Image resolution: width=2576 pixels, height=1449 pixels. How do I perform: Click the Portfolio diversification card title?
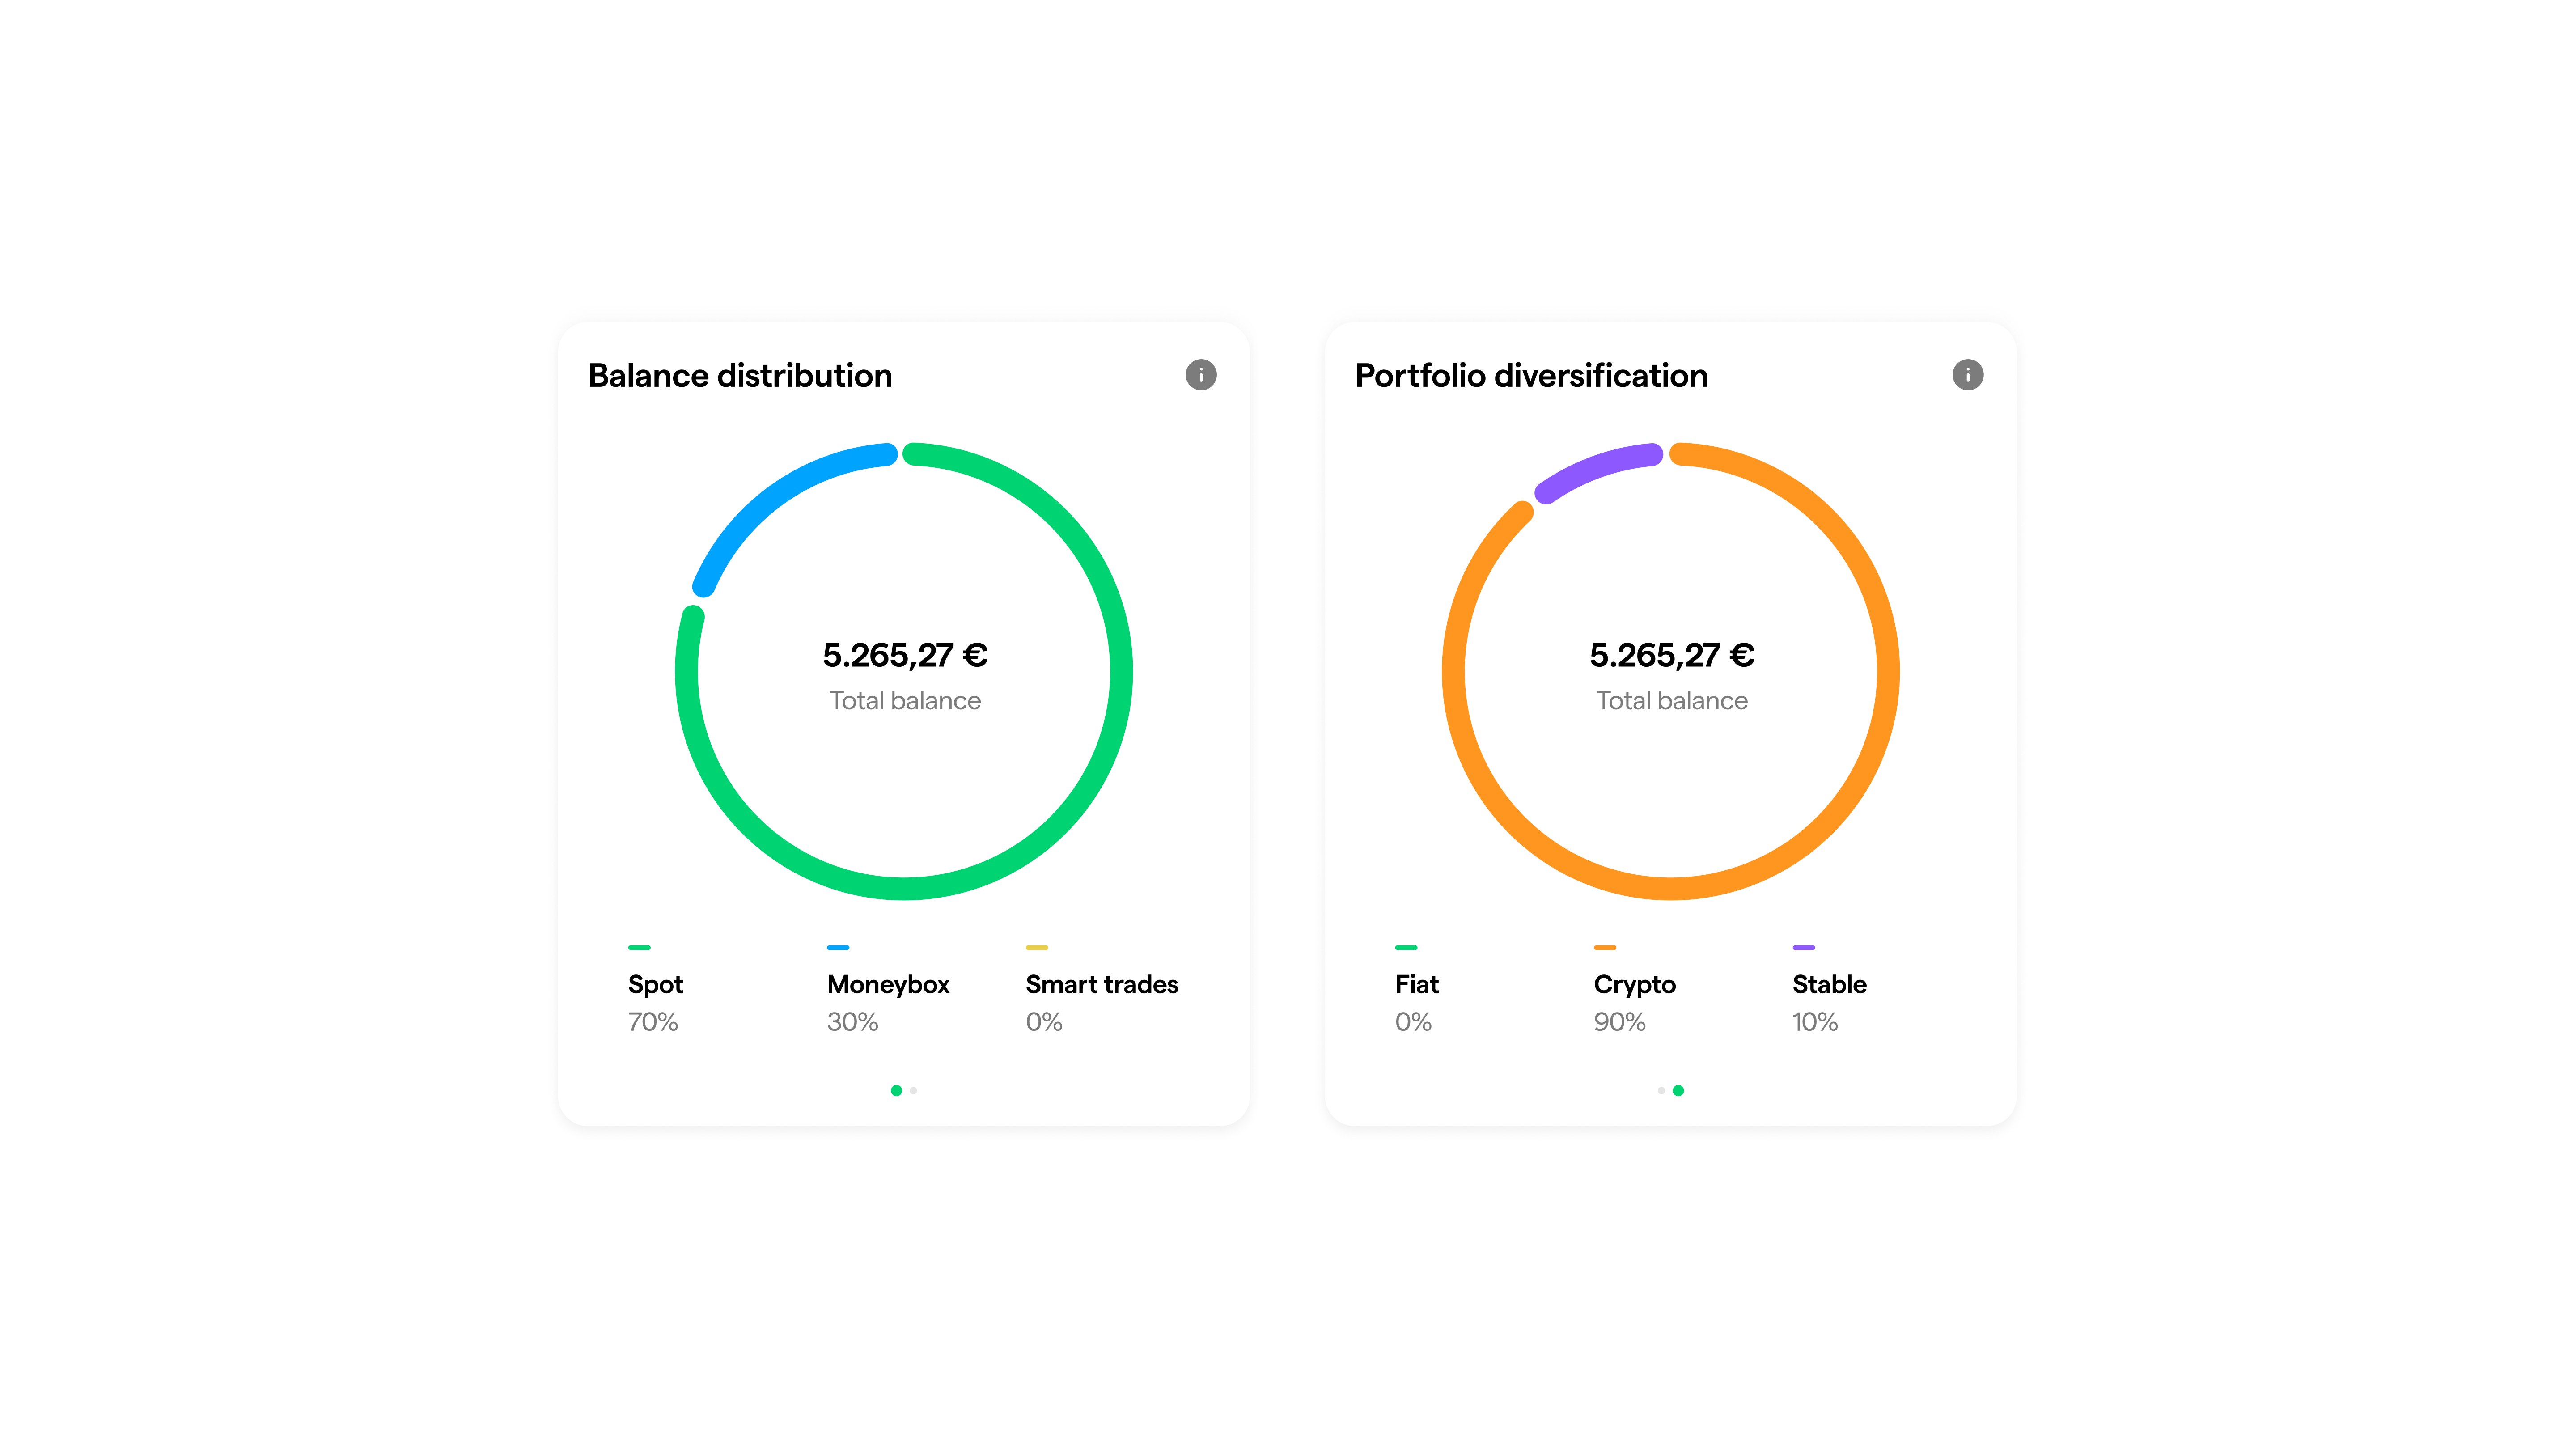coord(1531,376)
